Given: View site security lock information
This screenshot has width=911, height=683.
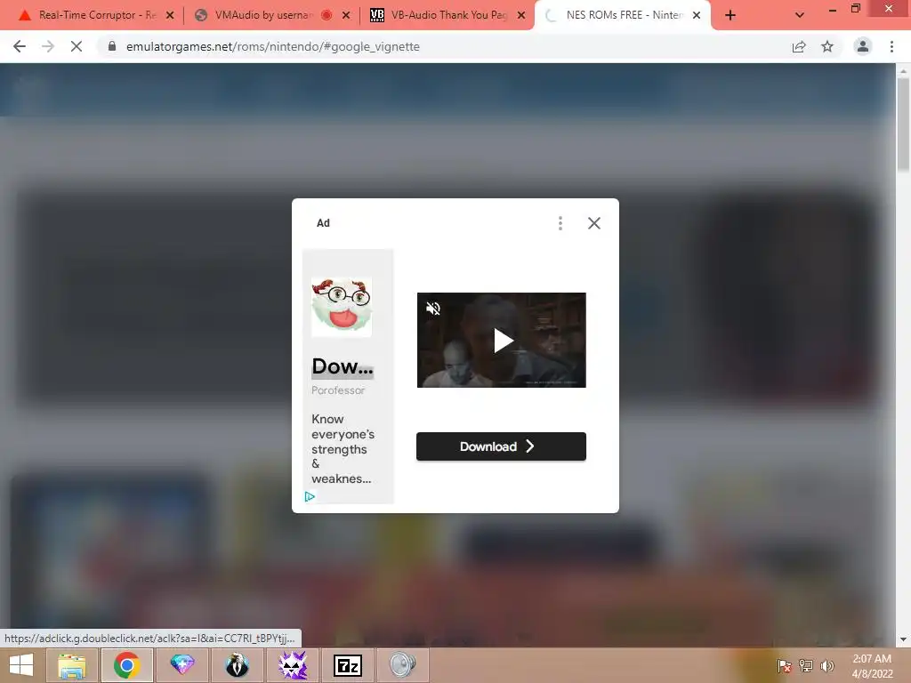Looking at the screenshot, I should click(x=112, y=46).
